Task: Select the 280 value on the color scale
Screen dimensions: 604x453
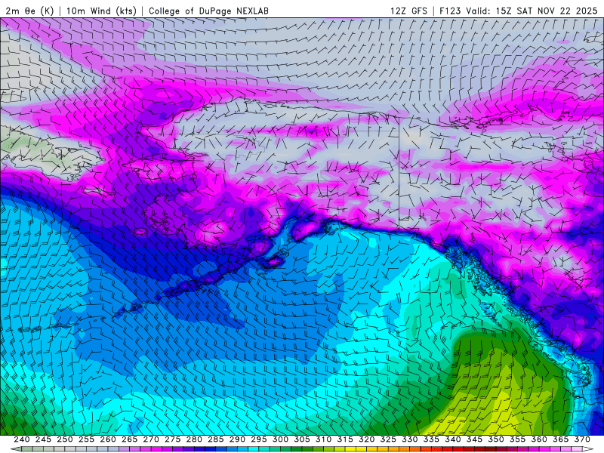Action: click(x=194, y=439)
